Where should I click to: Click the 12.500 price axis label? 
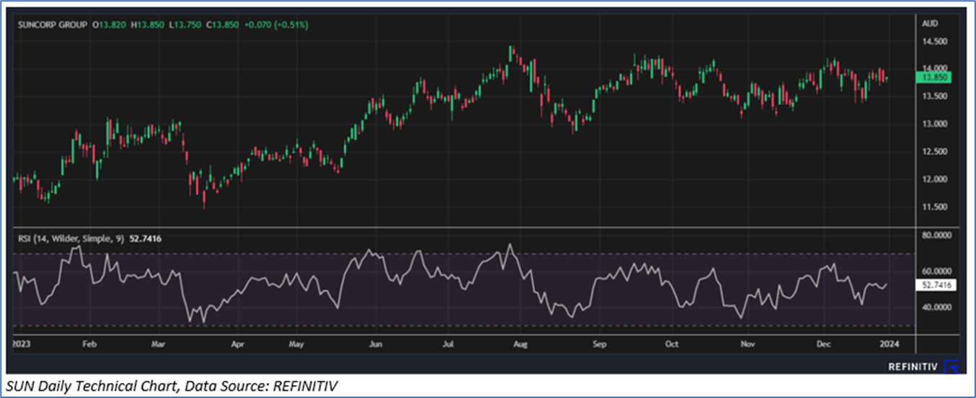[933, 152]
